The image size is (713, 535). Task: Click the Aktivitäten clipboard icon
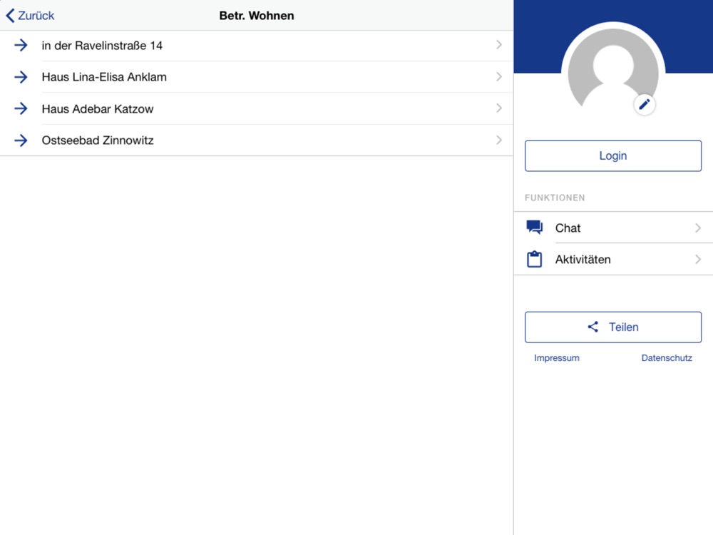534,260
